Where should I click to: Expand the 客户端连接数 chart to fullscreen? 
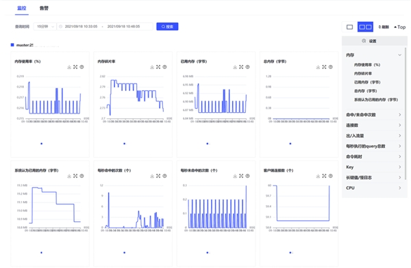pyautogui.click(x=324, y=176)
